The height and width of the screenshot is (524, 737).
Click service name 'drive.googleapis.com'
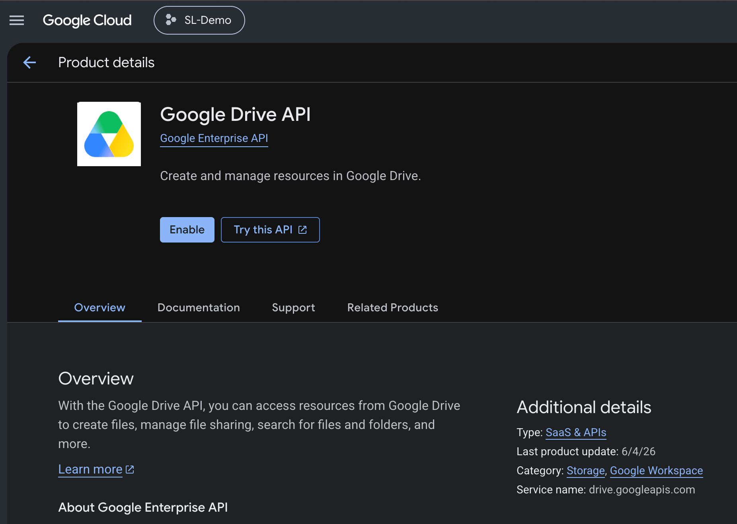642,490
